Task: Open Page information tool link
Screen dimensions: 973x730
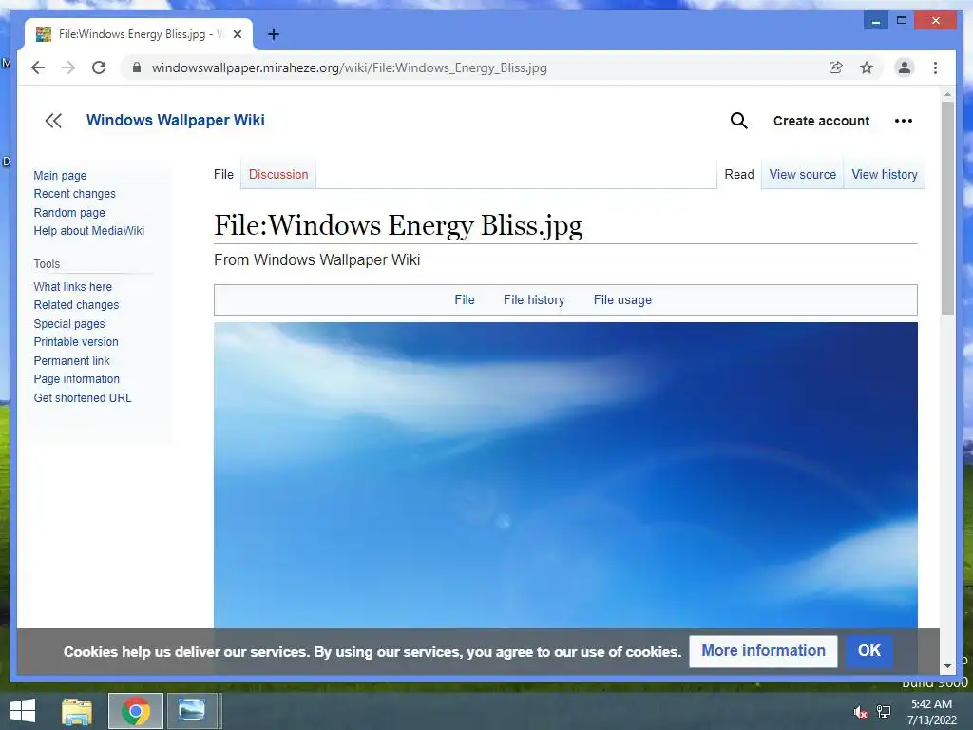Action: point(76,378)
